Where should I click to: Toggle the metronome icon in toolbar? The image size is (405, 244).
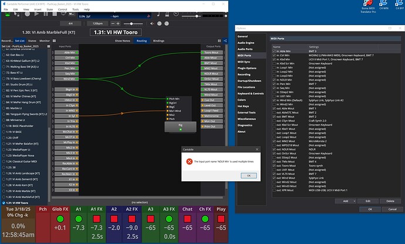coord(167,14)
